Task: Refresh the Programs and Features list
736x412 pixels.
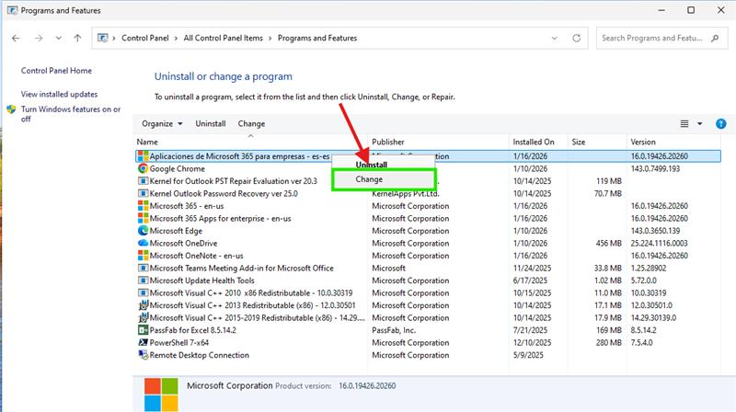Action: [x=577, y=38]
